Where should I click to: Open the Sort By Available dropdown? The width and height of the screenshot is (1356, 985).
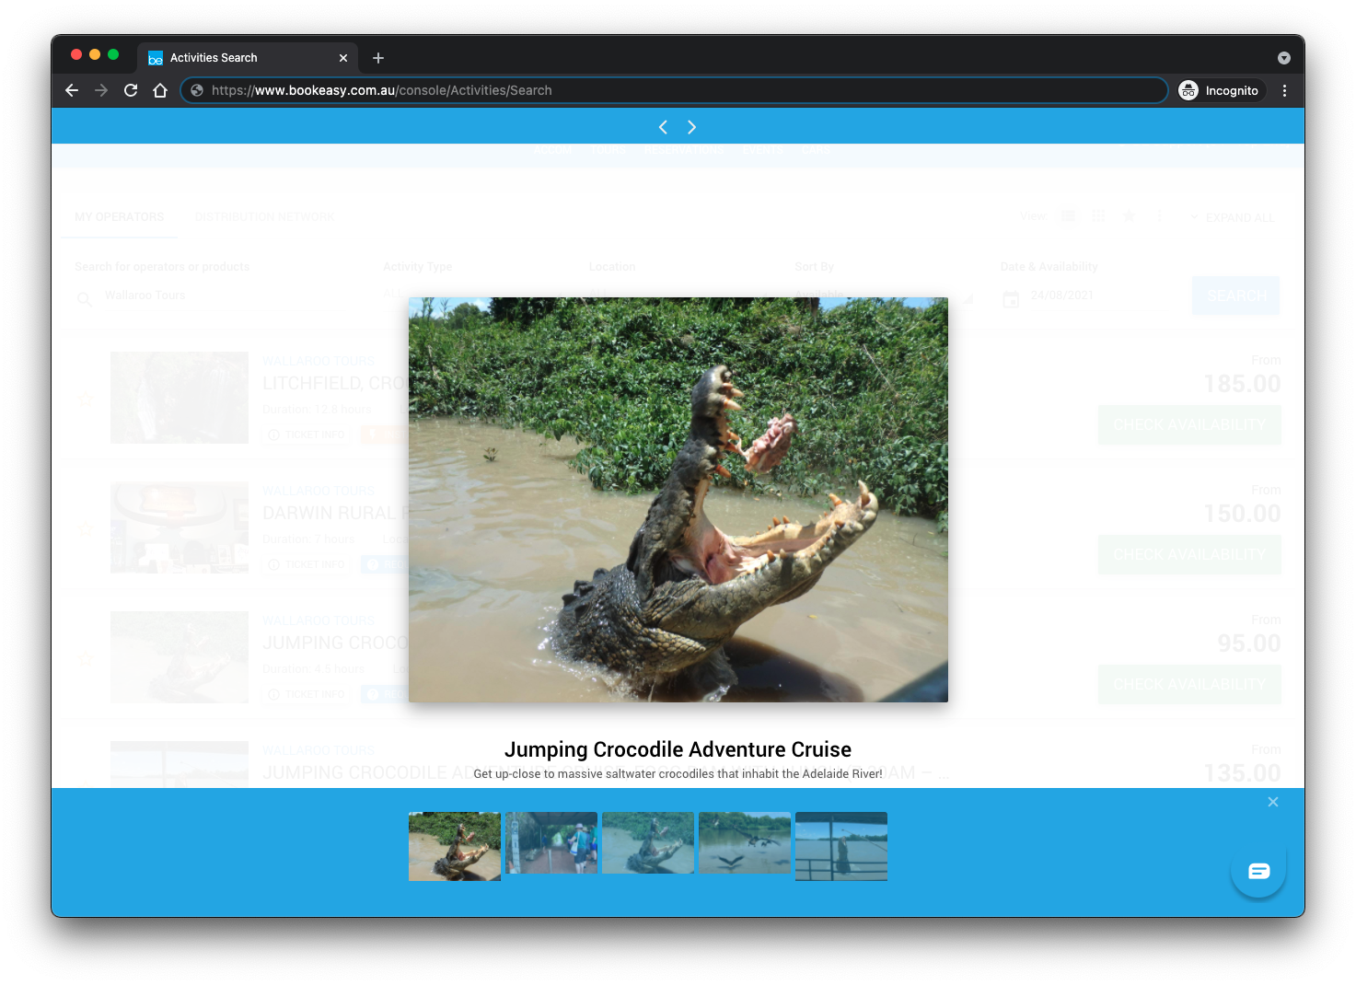(882, 295)
